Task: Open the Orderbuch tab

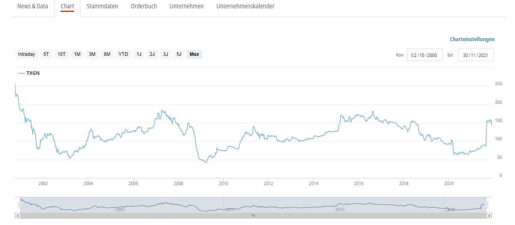Action: [144, 6]
